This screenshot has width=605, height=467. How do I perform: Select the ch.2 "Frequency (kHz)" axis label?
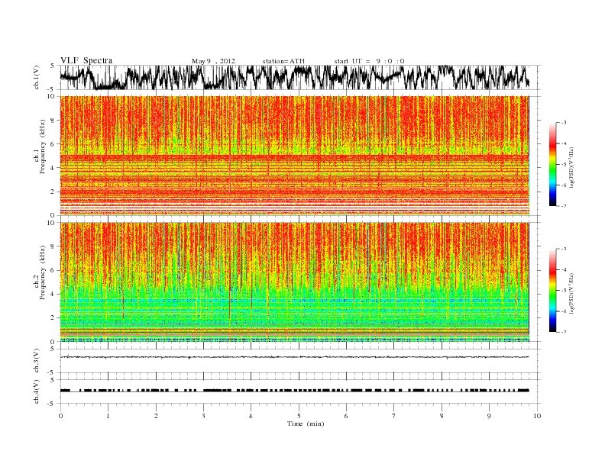pyautogui.click(x=42, y=273)
